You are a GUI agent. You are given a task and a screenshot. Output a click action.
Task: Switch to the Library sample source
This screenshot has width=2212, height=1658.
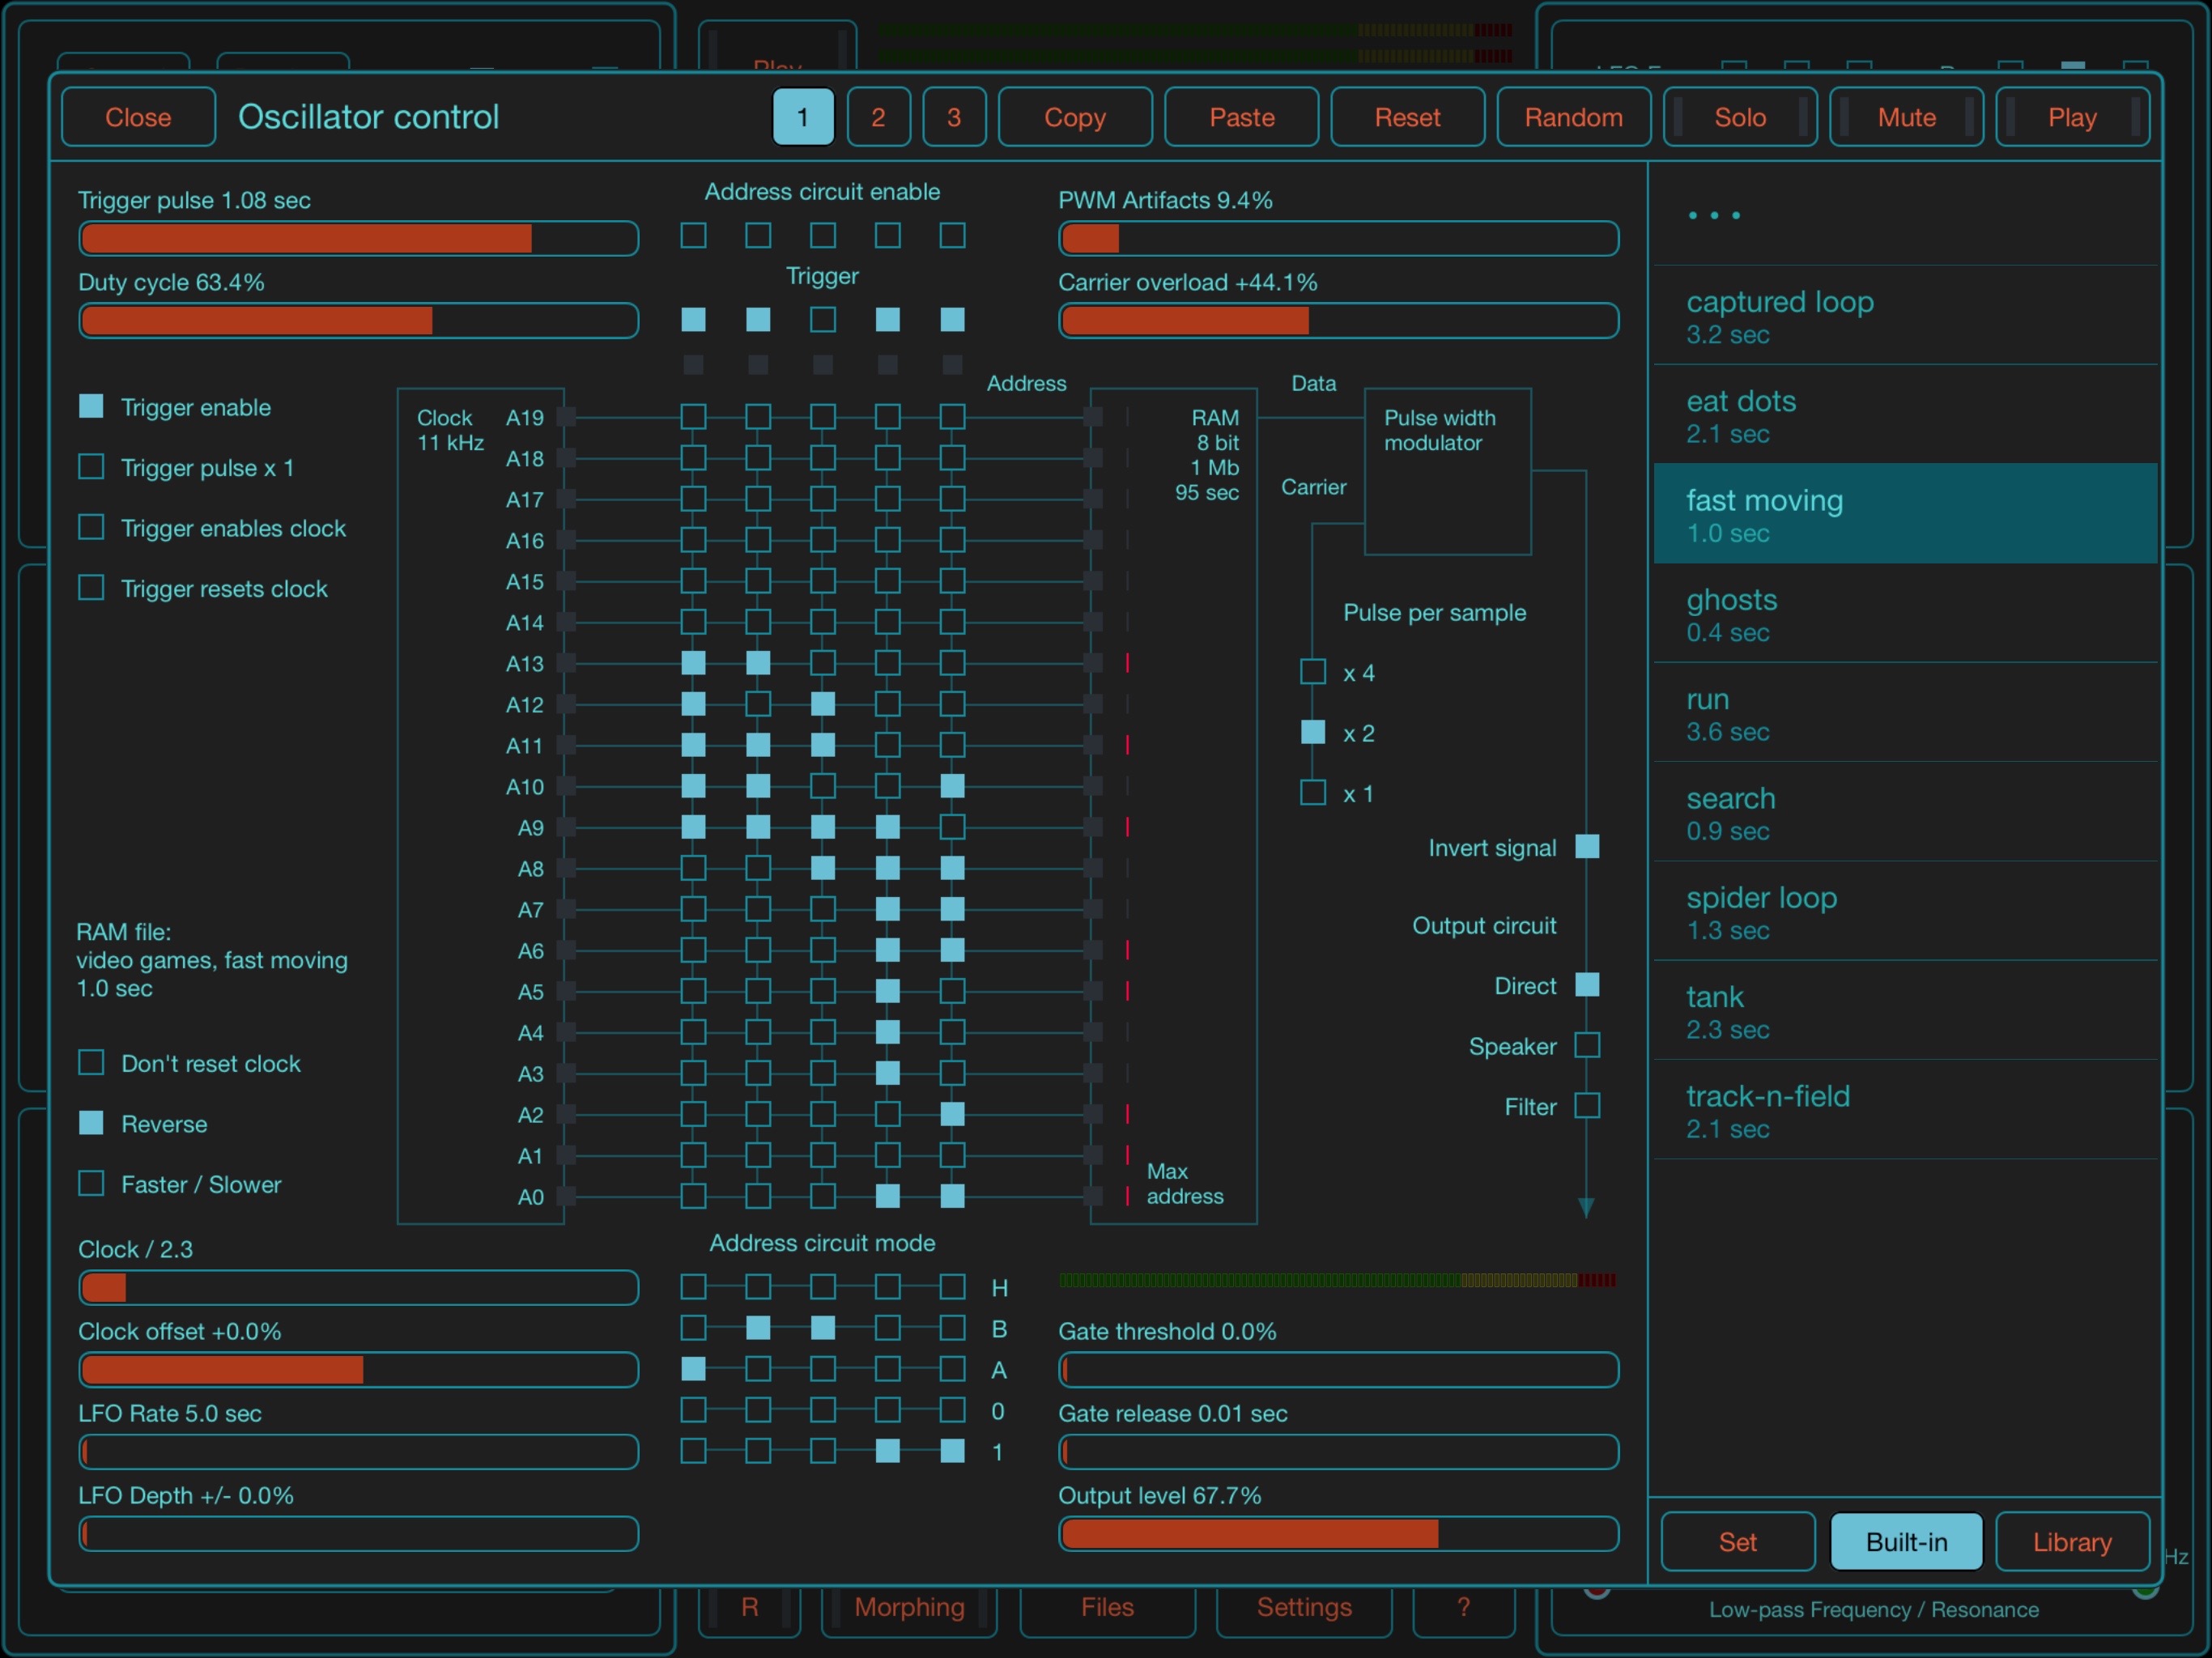pos(2072,1541)
